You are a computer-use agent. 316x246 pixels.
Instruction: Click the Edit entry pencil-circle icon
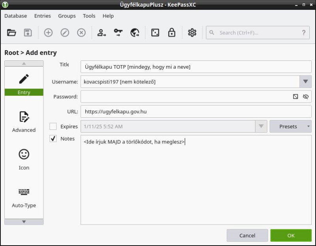click(65, 33)
